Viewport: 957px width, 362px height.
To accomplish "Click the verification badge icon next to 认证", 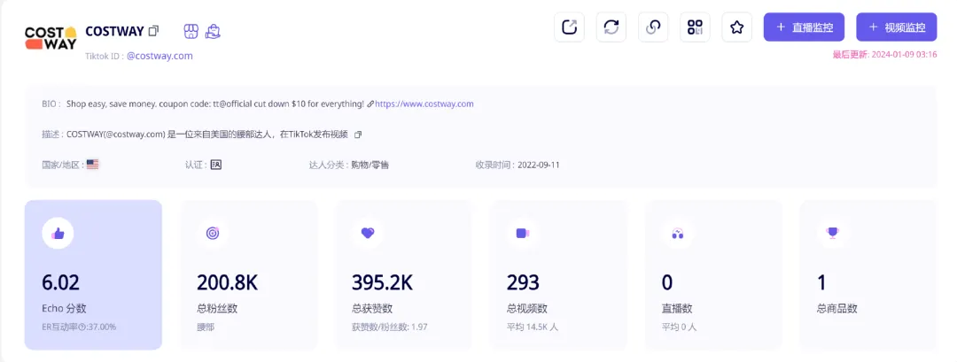I will (x=216, y=165).
